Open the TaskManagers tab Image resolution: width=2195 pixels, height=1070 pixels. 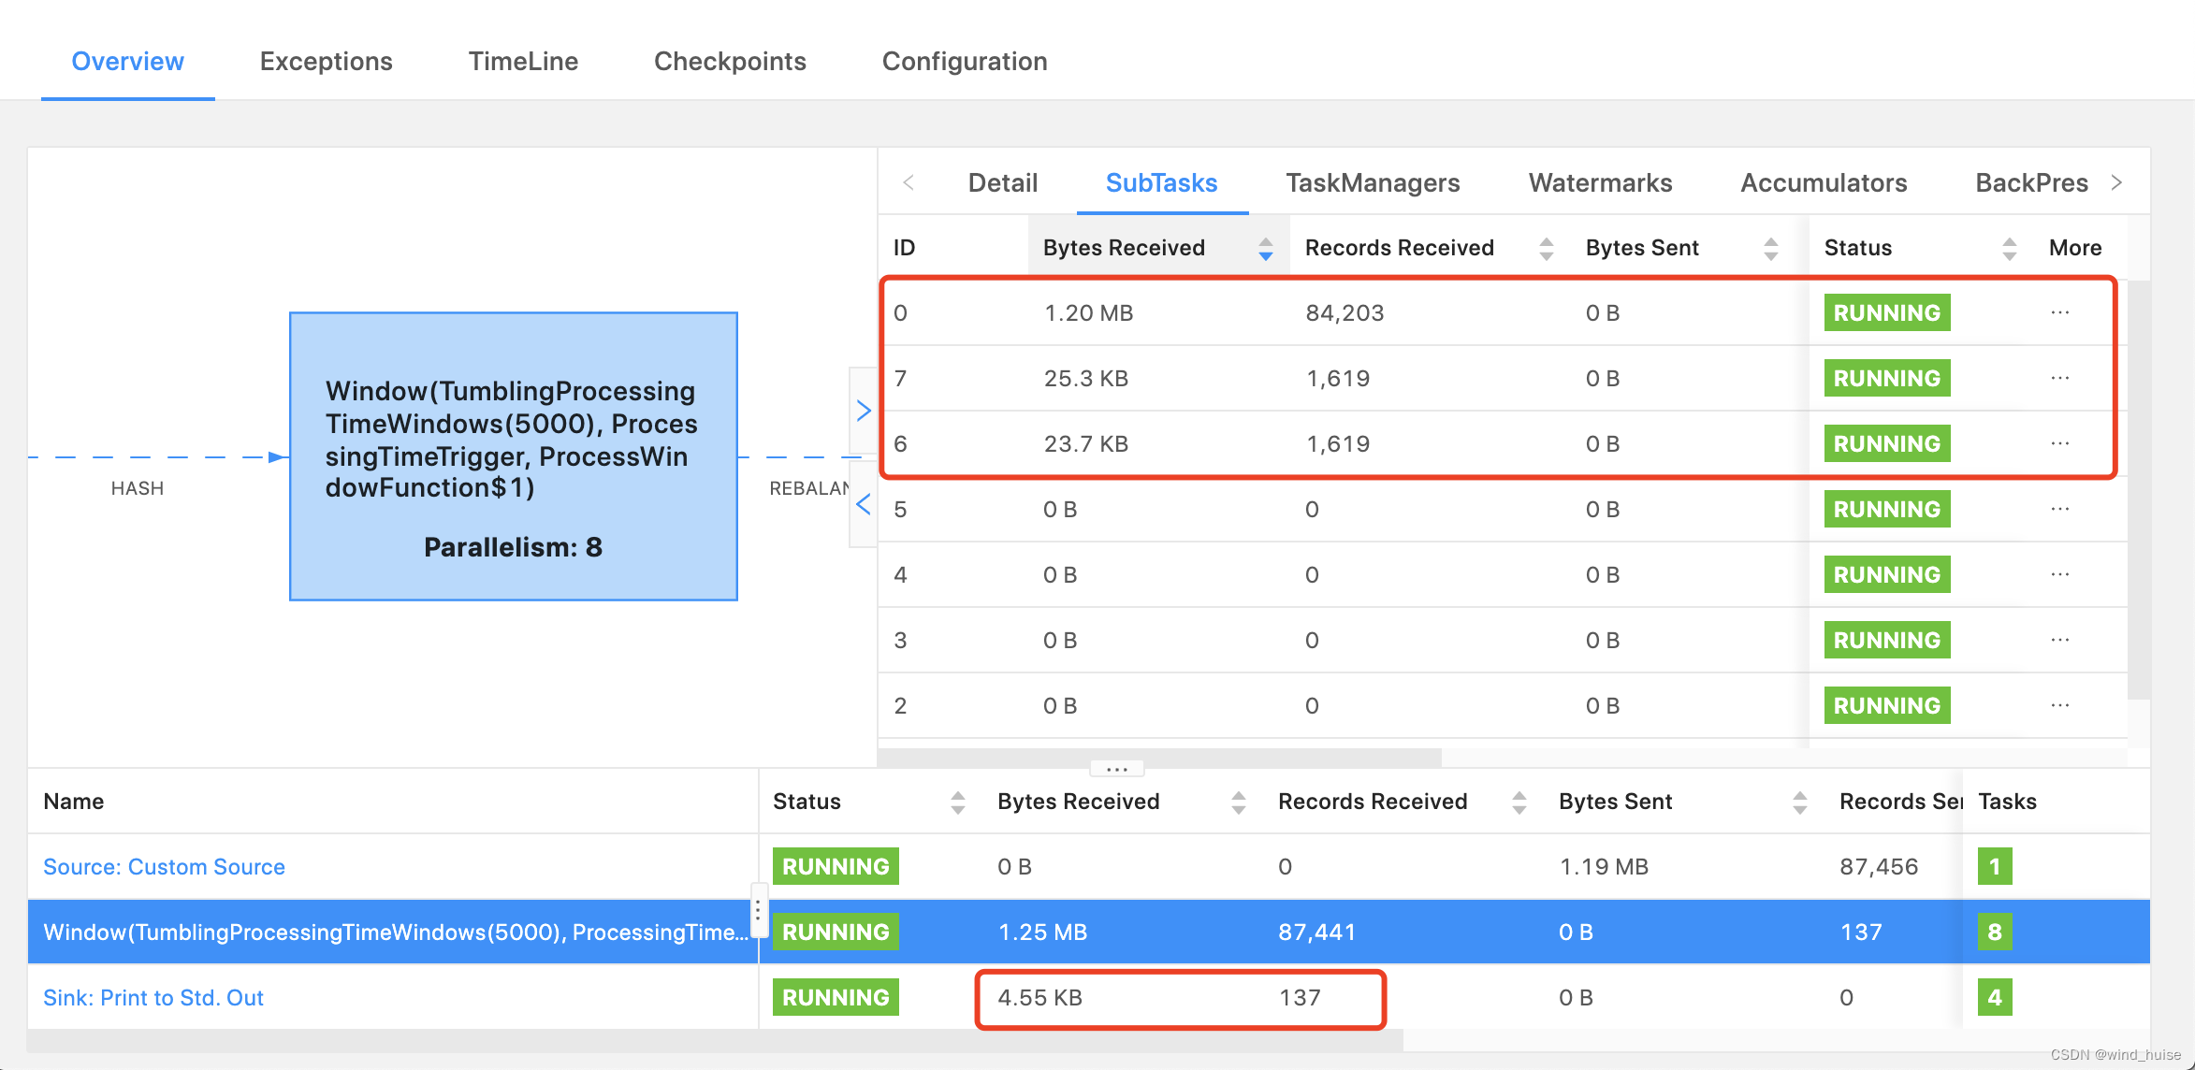pos(1373,183)
